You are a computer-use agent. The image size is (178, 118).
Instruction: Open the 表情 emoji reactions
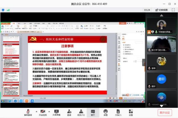point(105,111)
